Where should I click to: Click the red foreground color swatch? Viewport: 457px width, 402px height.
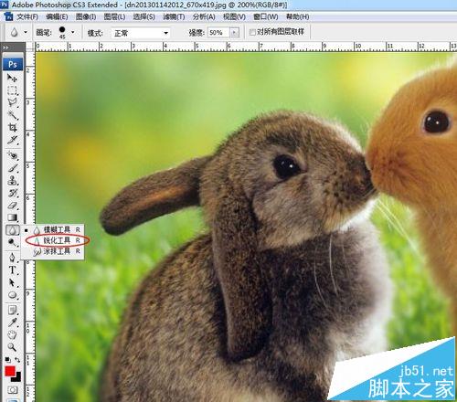click(10, 371)
